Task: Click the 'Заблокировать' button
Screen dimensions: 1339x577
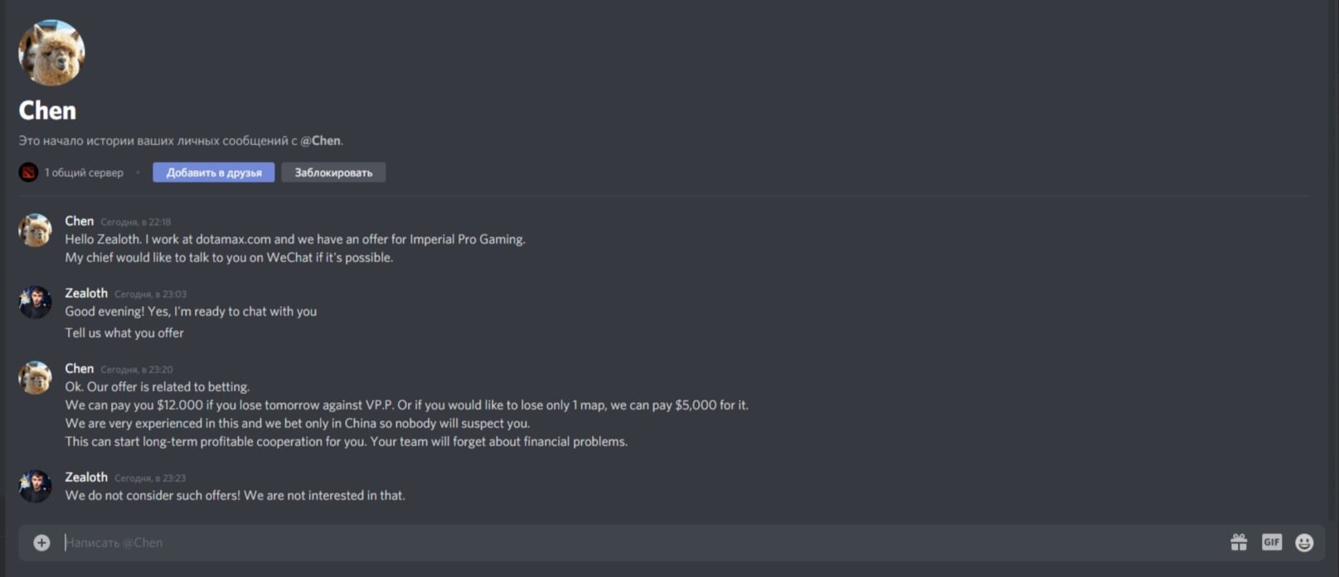Action: pos(333,172)
